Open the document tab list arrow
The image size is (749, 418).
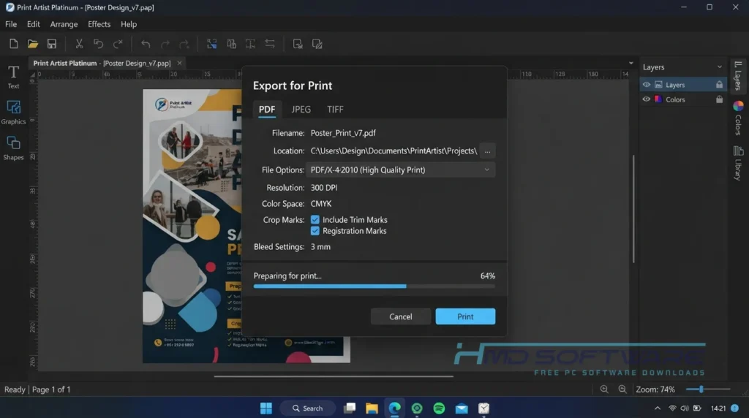click(x=631, y=63)
